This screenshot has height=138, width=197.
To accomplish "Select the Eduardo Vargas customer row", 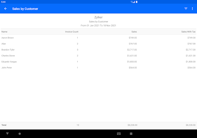I will pyautogui.click(x=98, y=62).
